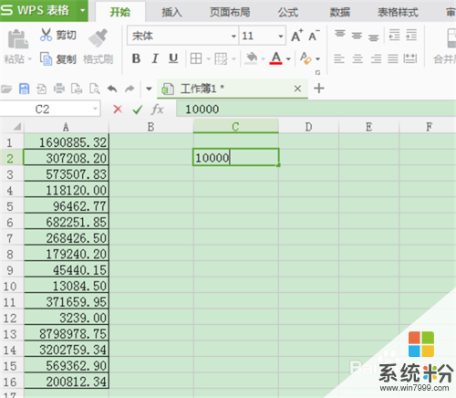Click cell containing 1690885.32

(x=67, y=142)
